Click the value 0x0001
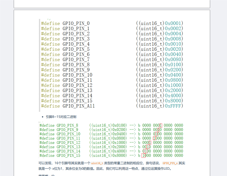The image size is (227, 176). point(173,23)
